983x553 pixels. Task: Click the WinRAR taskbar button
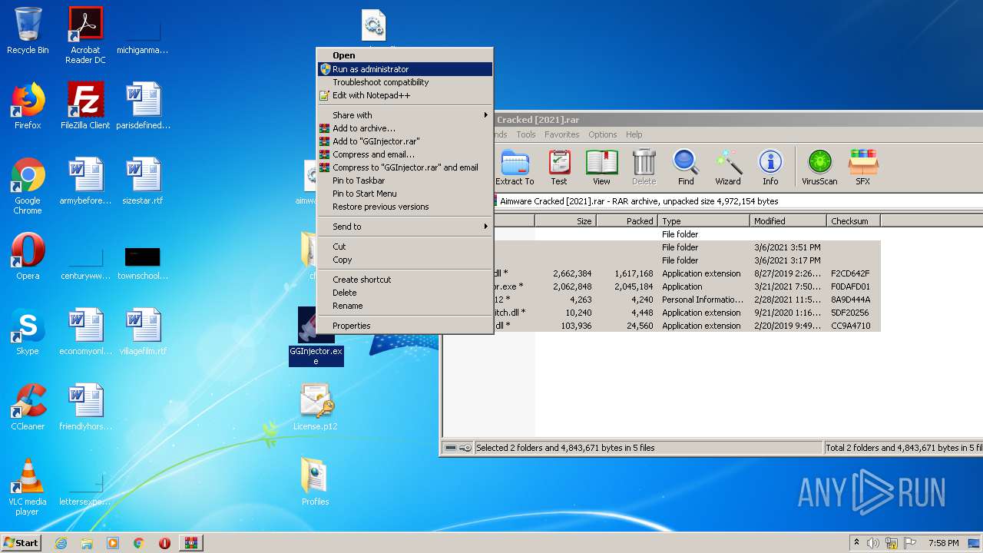pos(190,543)
